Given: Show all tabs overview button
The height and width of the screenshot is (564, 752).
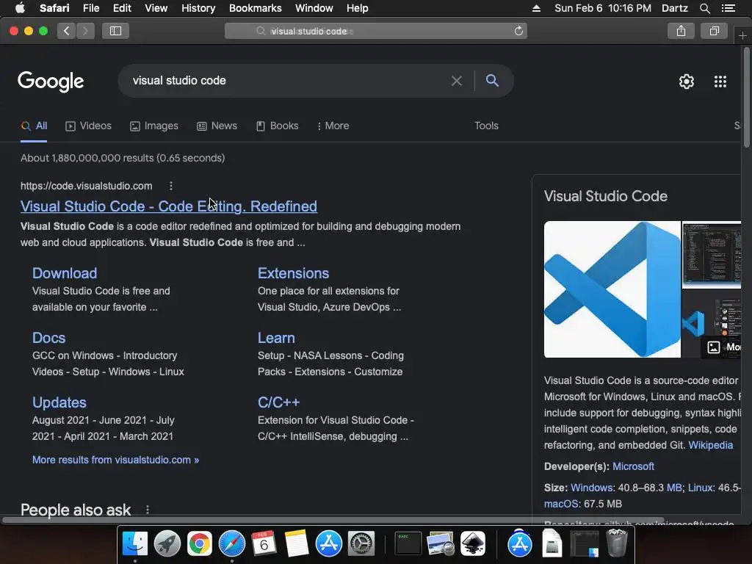Looking at the screenshot, I should tap(714, 31).
